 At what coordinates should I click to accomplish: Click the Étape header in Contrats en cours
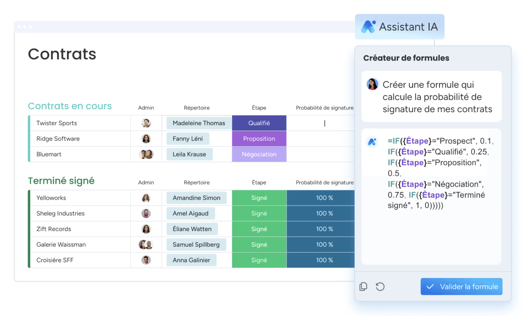pos(259,108)
